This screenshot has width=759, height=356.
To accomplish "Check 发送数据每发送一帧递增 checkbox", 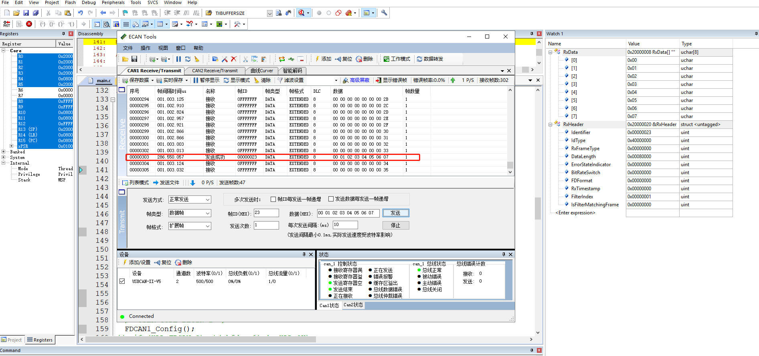I will pyautogui.click(x=331, y=199).
